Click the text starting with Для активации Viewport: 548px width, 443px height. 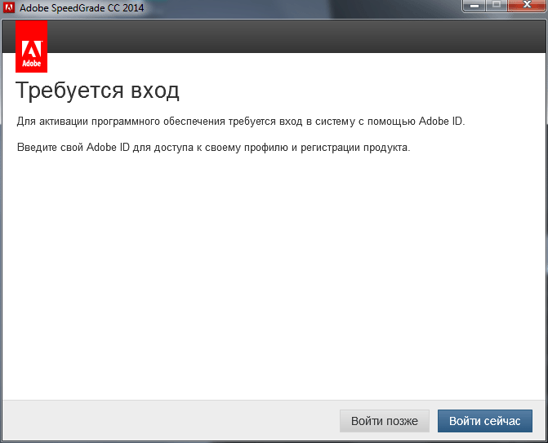(x=241, y=122)
